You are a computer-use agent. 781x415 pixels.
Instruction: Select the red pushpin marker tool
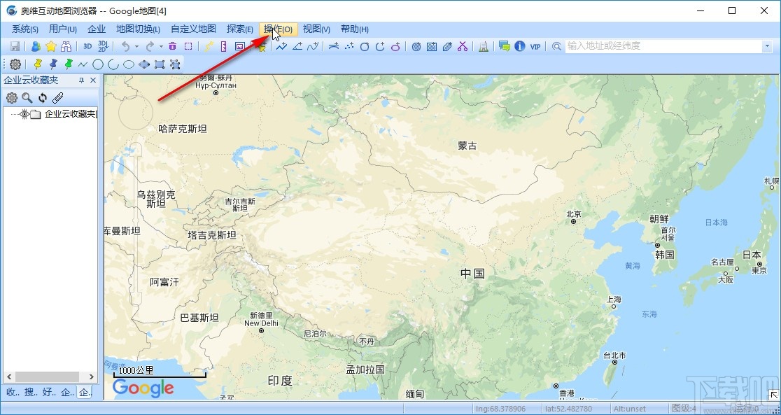tap(37, 64)
